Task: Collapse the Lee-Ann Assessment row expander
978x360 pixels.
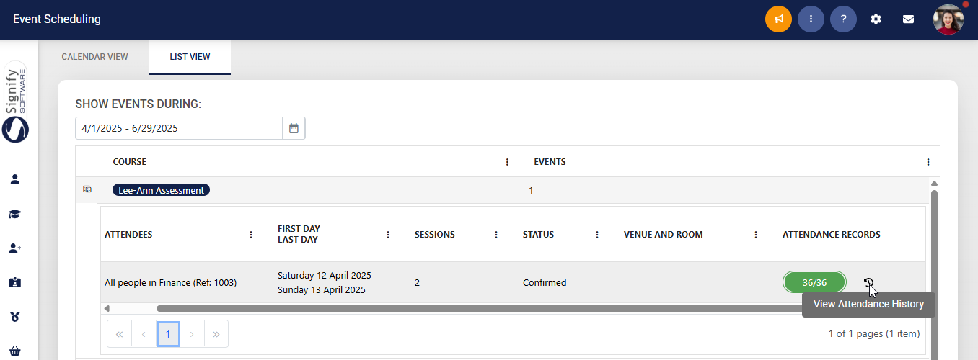Action: pos(87,189)
